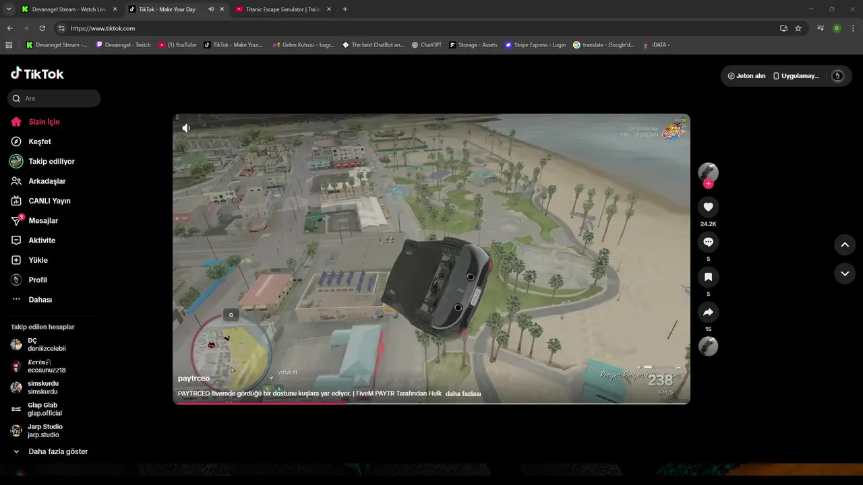Open the creator avatar beside video
This screenshot has height=485, width=863.
coord(708,172)
